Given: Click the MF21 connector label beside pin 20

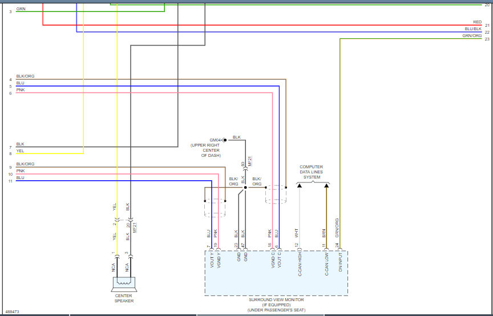Looking at the screenshot, I should point(134,228).
